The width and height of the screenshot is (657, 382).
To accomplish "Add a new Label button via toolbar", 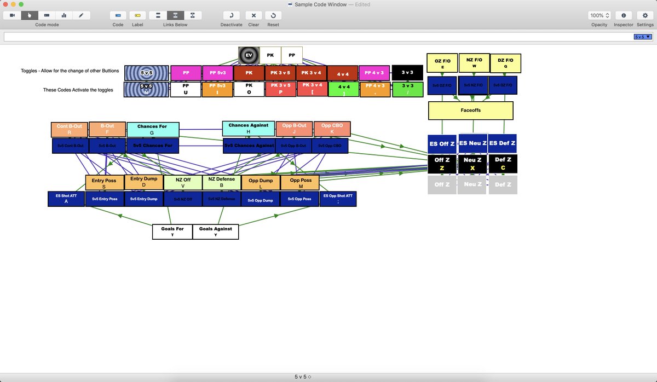I will [137, 15].
